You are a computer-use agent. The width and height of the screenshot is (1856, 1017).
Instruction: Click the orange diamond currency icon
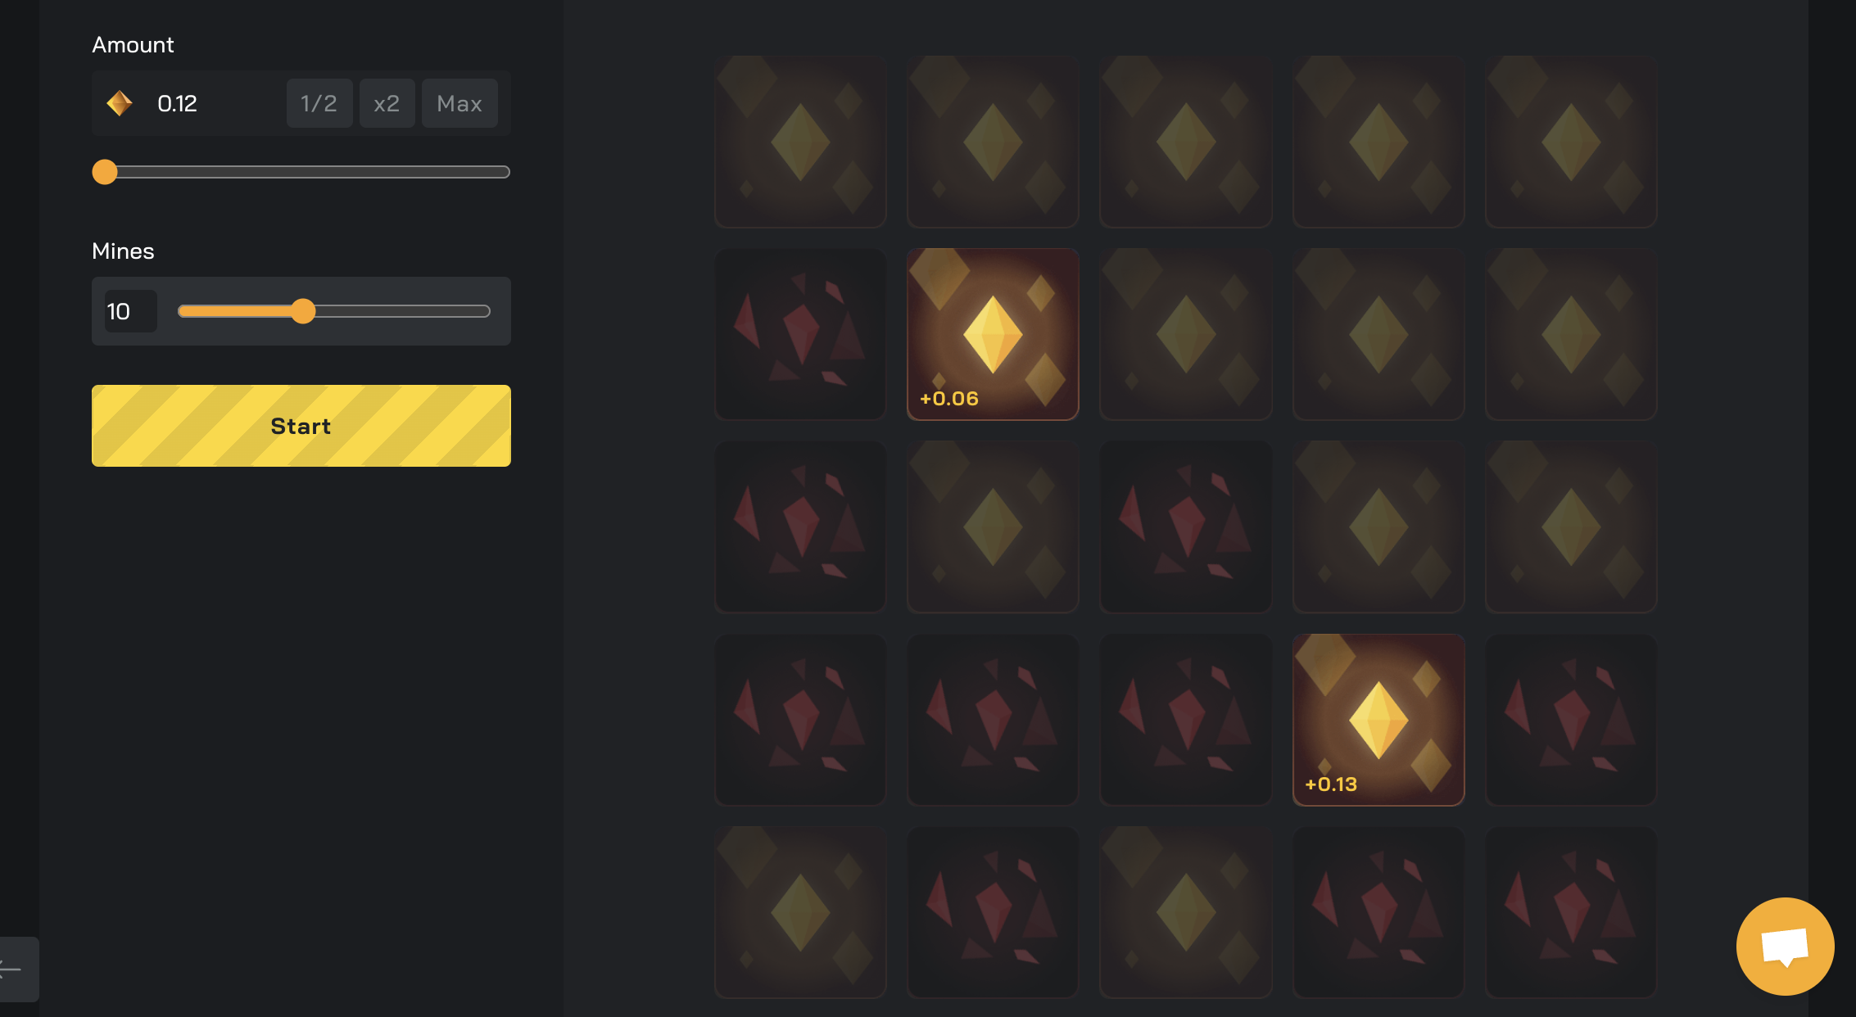point(120,103)
